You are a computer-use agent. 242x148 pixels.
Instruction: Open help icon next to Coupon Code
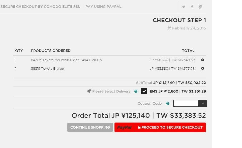[x=168, y=103]
